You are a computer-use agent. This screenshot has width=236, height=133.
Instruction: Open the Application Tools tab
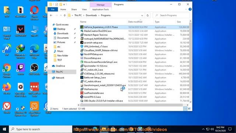(x=101, y=9)
